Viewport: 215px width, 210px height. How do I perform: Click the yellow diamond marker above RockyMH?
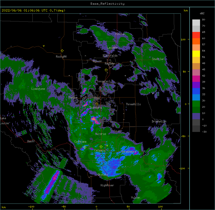point(62,51)
